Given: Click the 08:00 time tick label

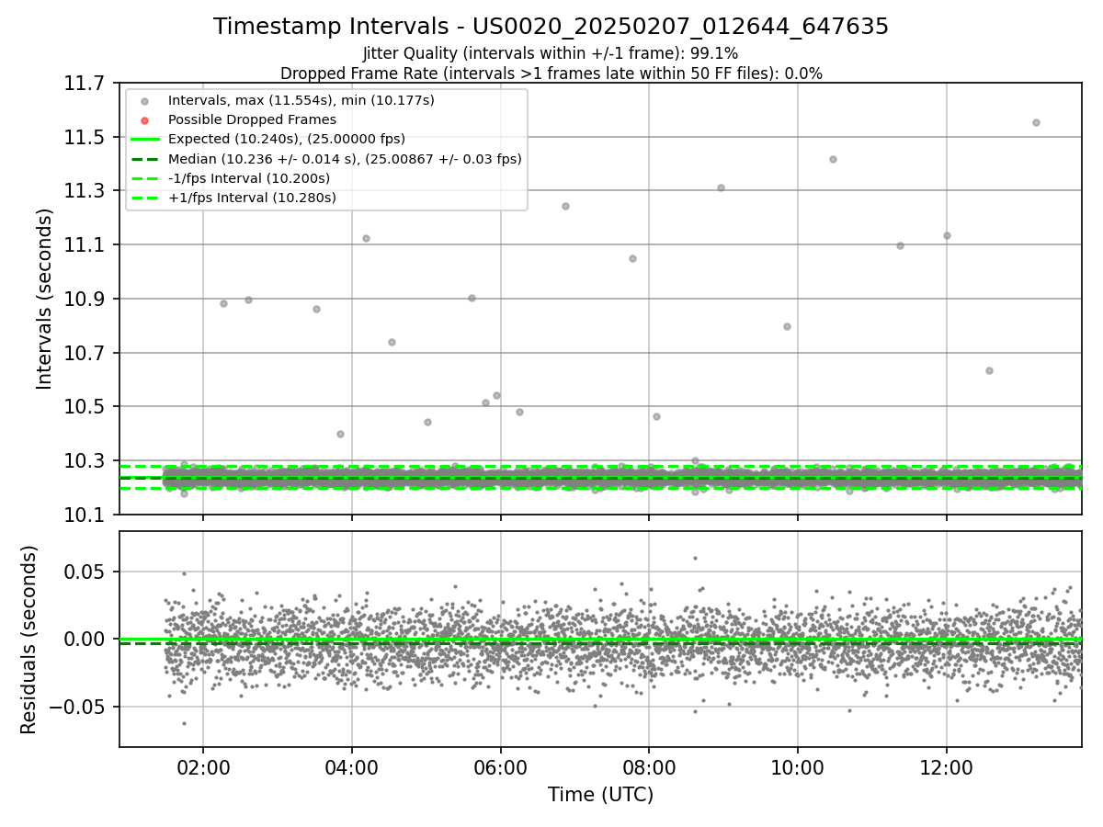Looking at the screenshot, I should pos(649,767).
